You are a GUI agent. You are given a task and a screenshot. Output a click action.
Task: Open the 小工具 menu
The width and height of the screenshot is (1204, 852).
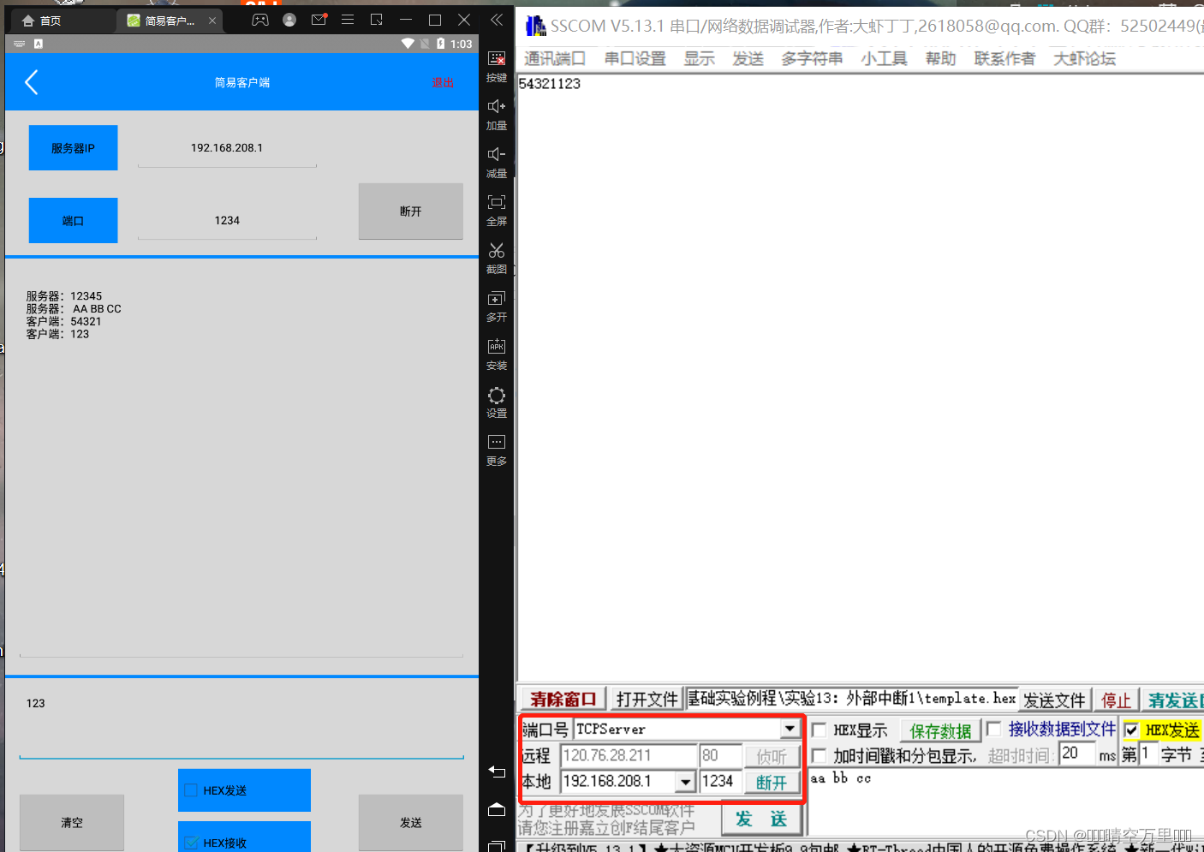point(884,58)
